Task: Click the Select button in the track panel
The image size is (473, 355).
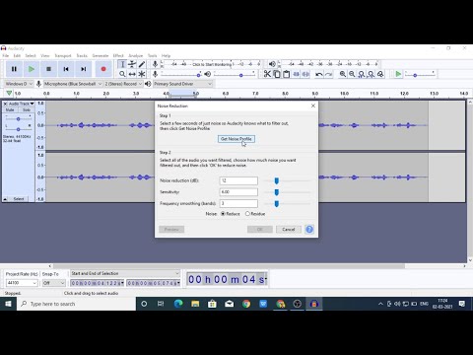Action: 19,199
